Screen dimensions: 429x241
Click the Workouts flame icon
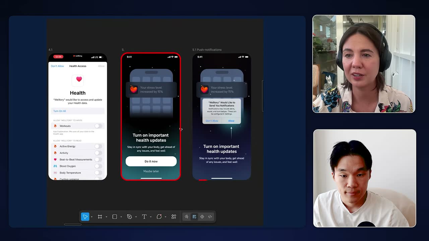pos(55,126)
